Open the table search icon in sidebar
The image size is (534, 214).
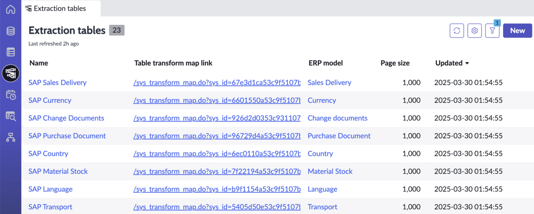(x=11, y=116)
